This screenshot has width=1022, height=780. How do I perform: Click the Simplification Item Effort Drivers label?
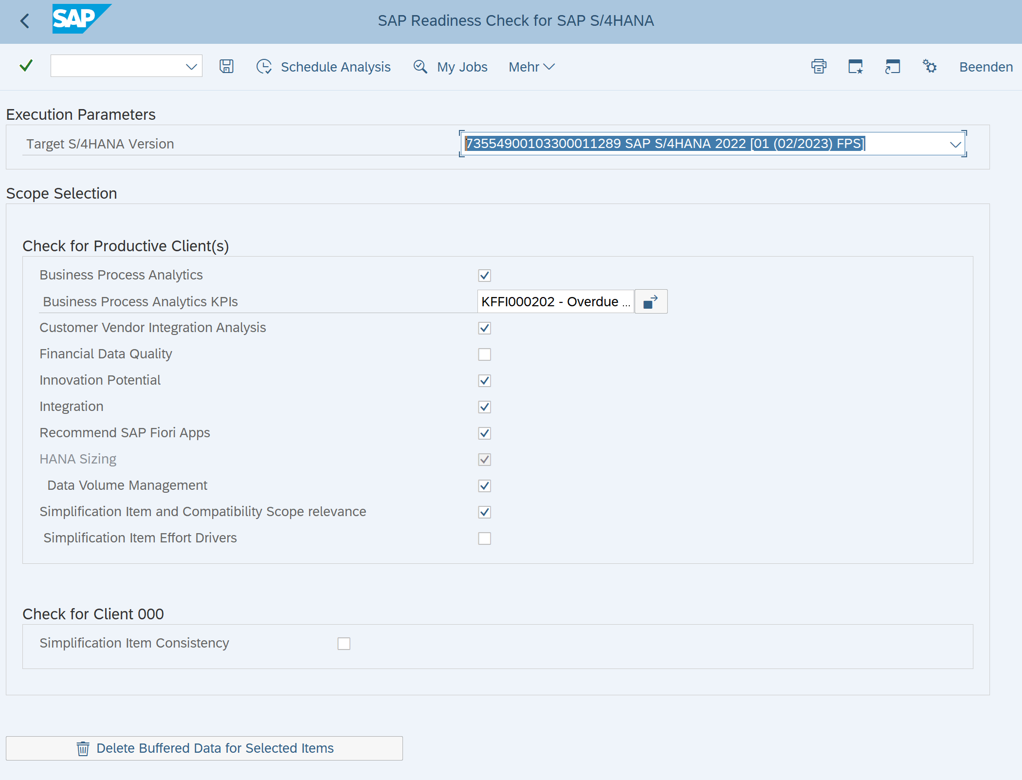pos(140,538)
